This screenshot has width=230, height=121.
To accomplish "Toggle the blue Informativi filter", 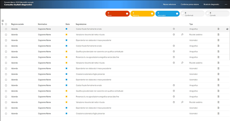I will coord(167,14).
